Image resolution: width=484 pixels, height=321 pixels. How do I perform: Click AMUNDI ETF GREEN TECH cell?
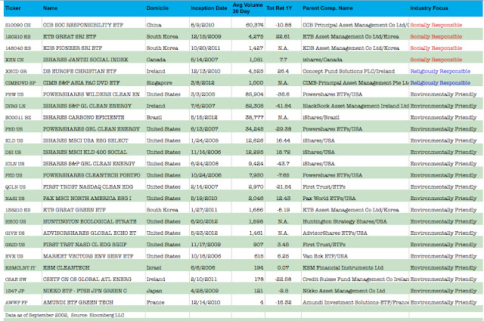pyautogui.click(x=78, y=303)
